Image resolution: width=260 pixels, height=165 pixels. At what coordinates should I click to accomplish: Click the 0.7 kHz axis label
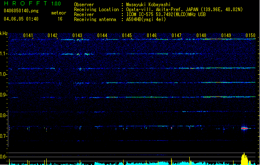pyautogui.click(x=4, y=136)
